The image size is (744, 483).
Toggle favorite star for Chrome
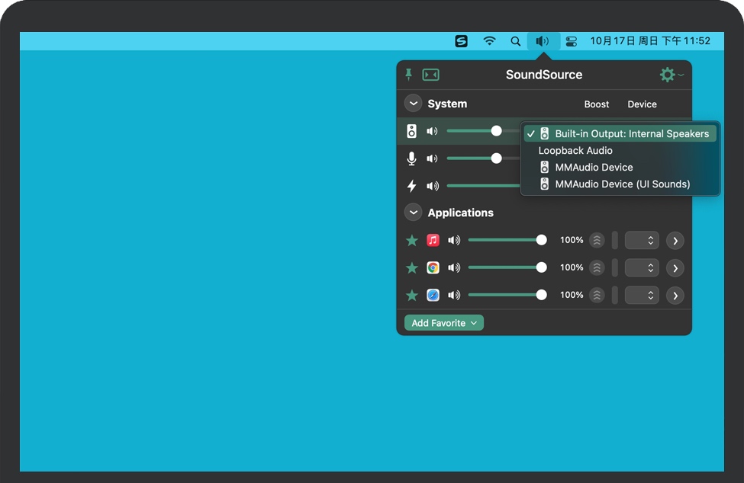coord(412,267)
